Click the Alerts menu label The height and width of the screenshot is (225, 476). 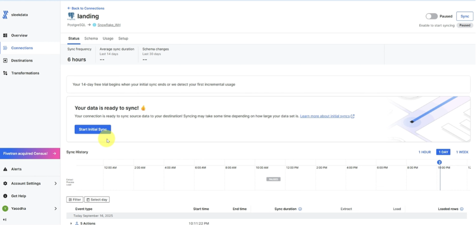coord(16,169)
